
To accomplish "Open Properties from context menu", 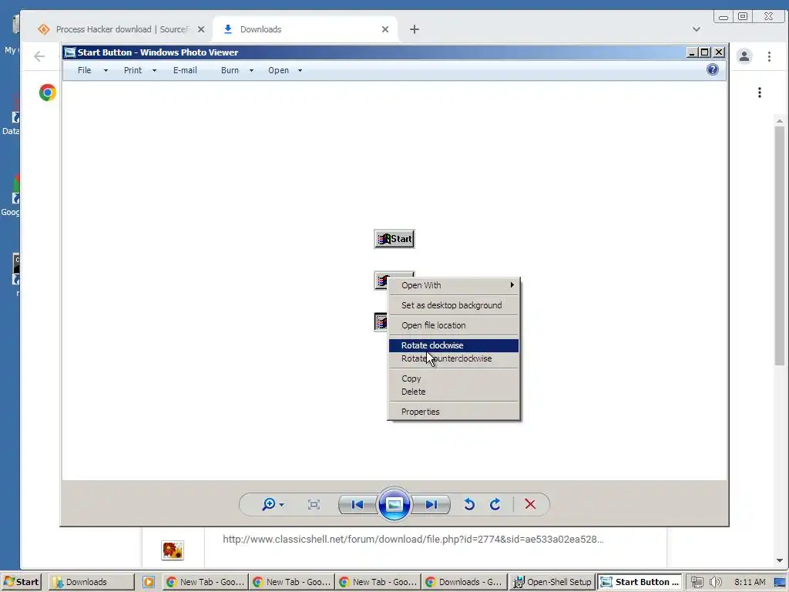I will coord(453,412).
